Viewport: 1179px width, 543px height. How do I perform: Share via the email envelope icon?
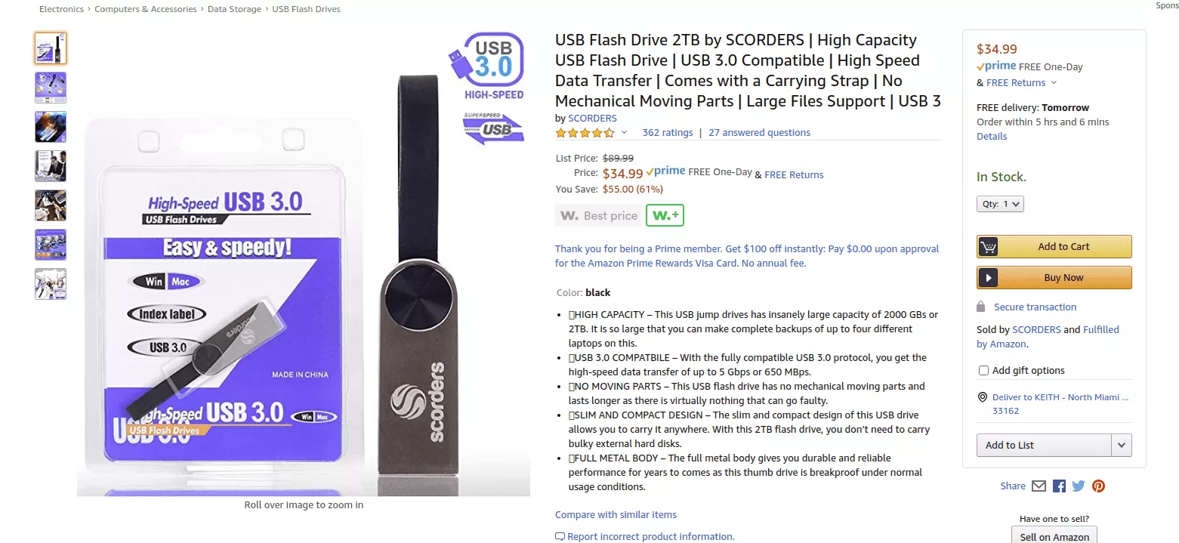1039,486
